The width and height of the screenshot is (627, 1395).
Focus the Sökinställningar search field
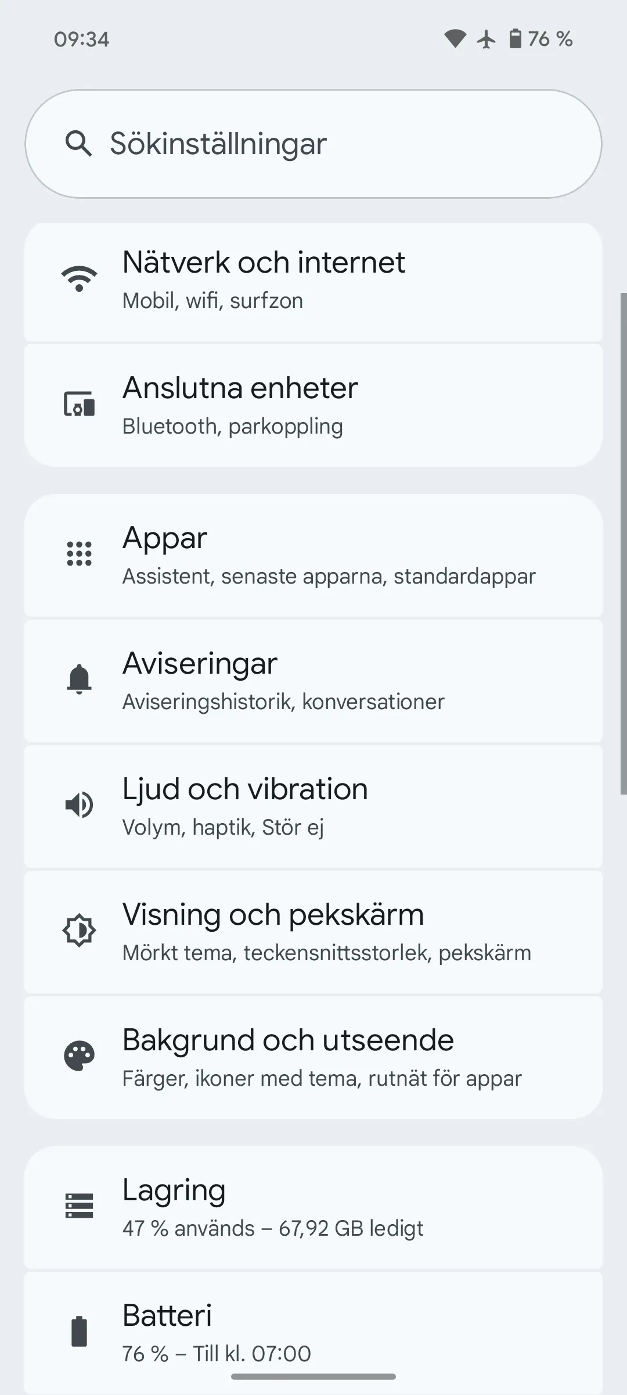coord(325,144)
